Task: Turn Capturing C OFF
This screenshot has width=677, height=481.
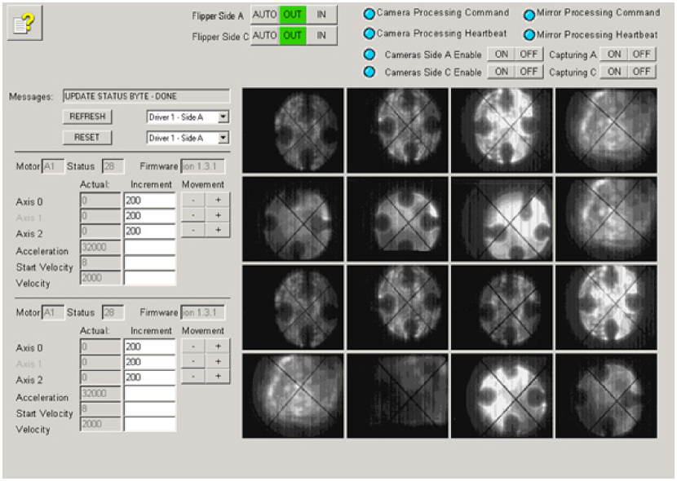Action: [x=642, y=72]
